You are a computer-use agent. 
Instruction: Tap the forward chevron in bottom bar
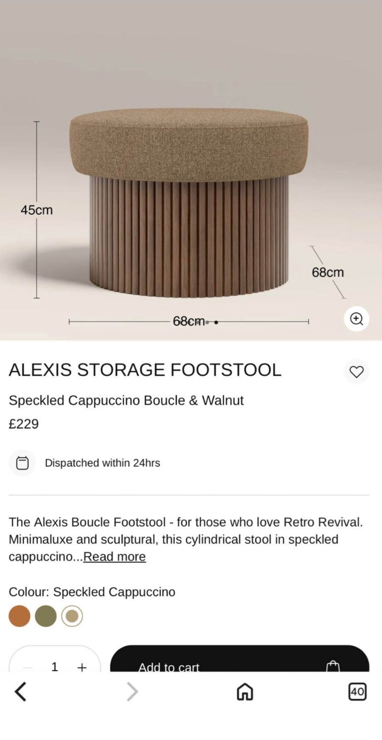point(132,692)
